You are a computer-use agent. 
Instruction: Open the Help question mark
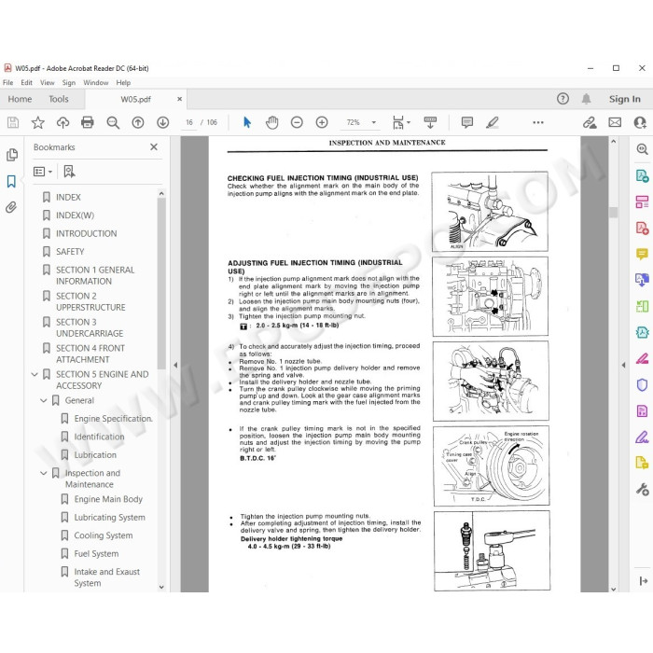coord(563,99)
